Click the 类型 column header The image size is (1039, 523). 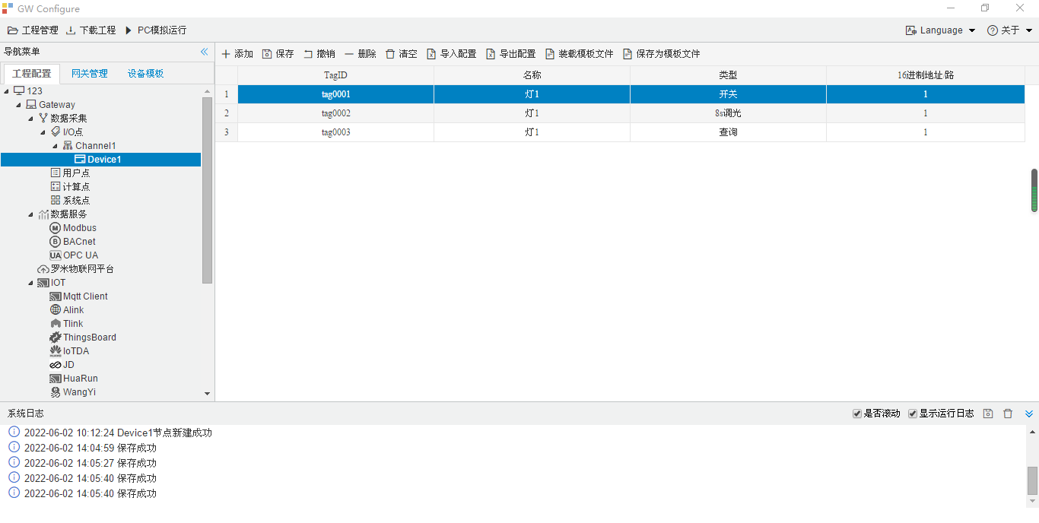[728, 75]
